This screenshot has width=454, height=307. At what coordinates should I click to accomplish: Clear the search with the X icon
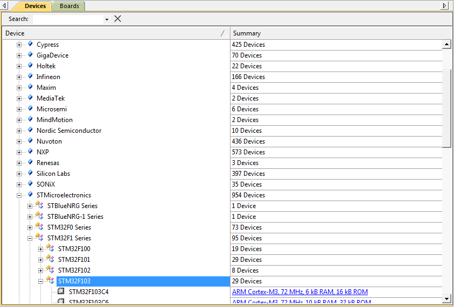click(117, 19)
